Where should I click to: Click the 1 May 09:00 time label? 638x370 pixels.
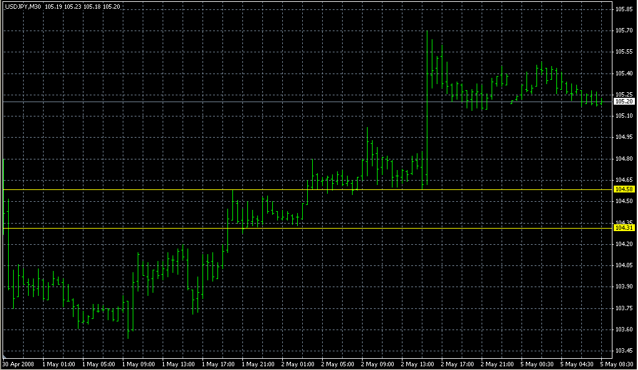pos(138,364)
